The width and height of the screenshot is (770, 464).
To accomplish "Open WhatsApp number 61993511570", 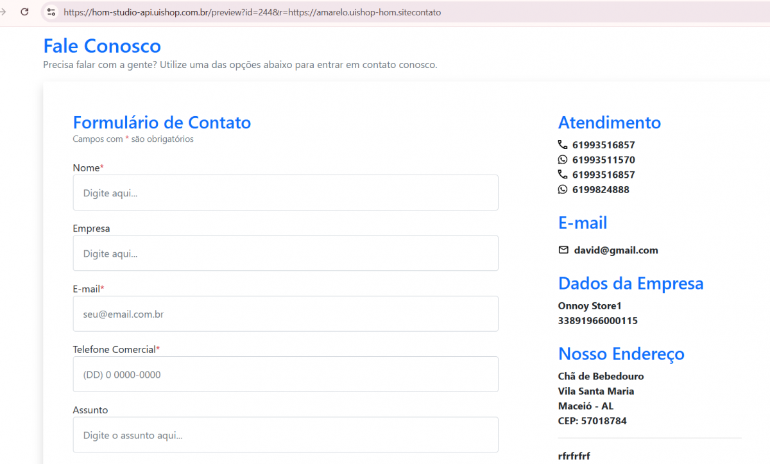I will (603, 160).
